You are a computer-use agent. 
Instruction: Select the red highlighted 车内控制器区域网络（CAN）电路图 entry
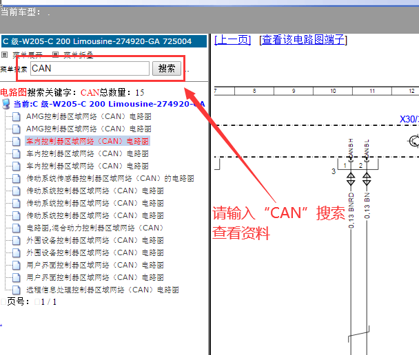click(88, 141)
